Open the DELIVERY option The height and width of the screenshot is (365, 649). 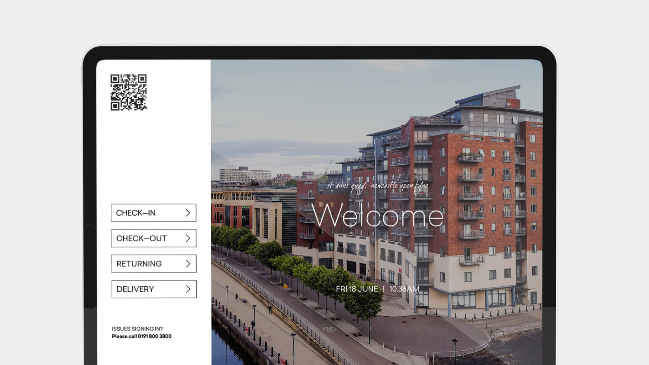pos(154,289)
